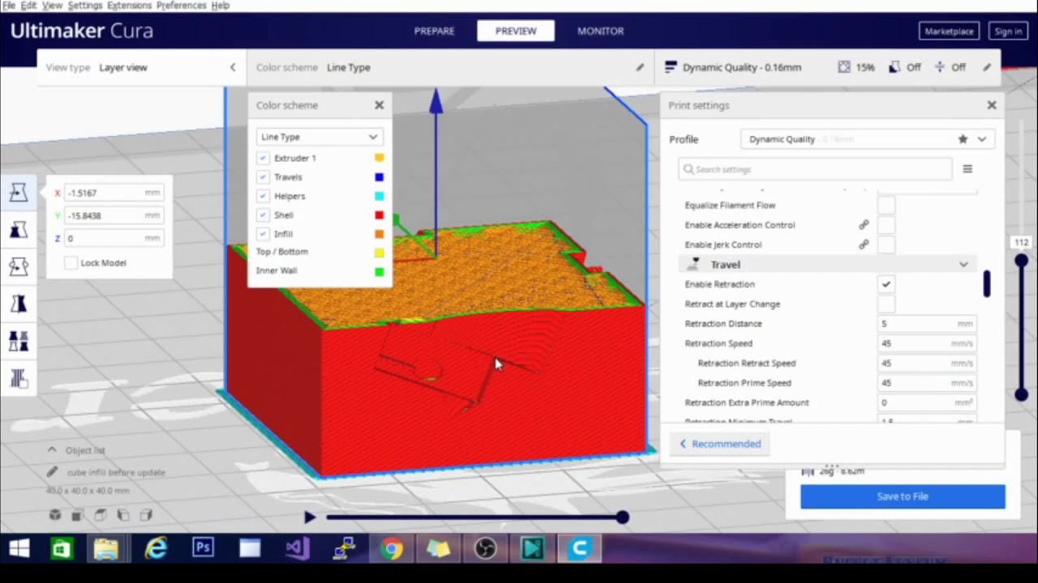This screenshot has height=583, width=1038.
Task: Select the Scale tool in the left toolbar
Action: 18,230
